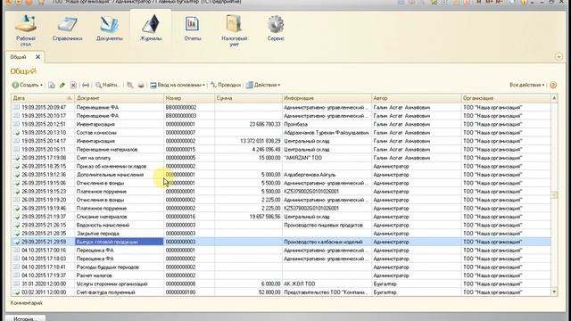This screenshot has width=571, height=321.
Task: Click the Инвентаризация row with Промбаза
Action: point(281,124)
